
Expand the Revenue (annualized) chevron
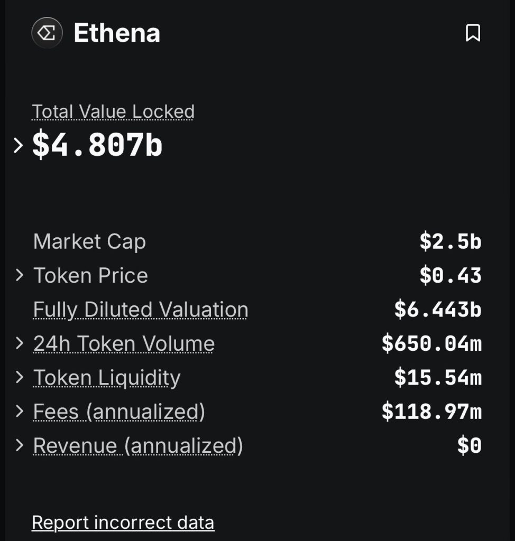tap(20, 445)
